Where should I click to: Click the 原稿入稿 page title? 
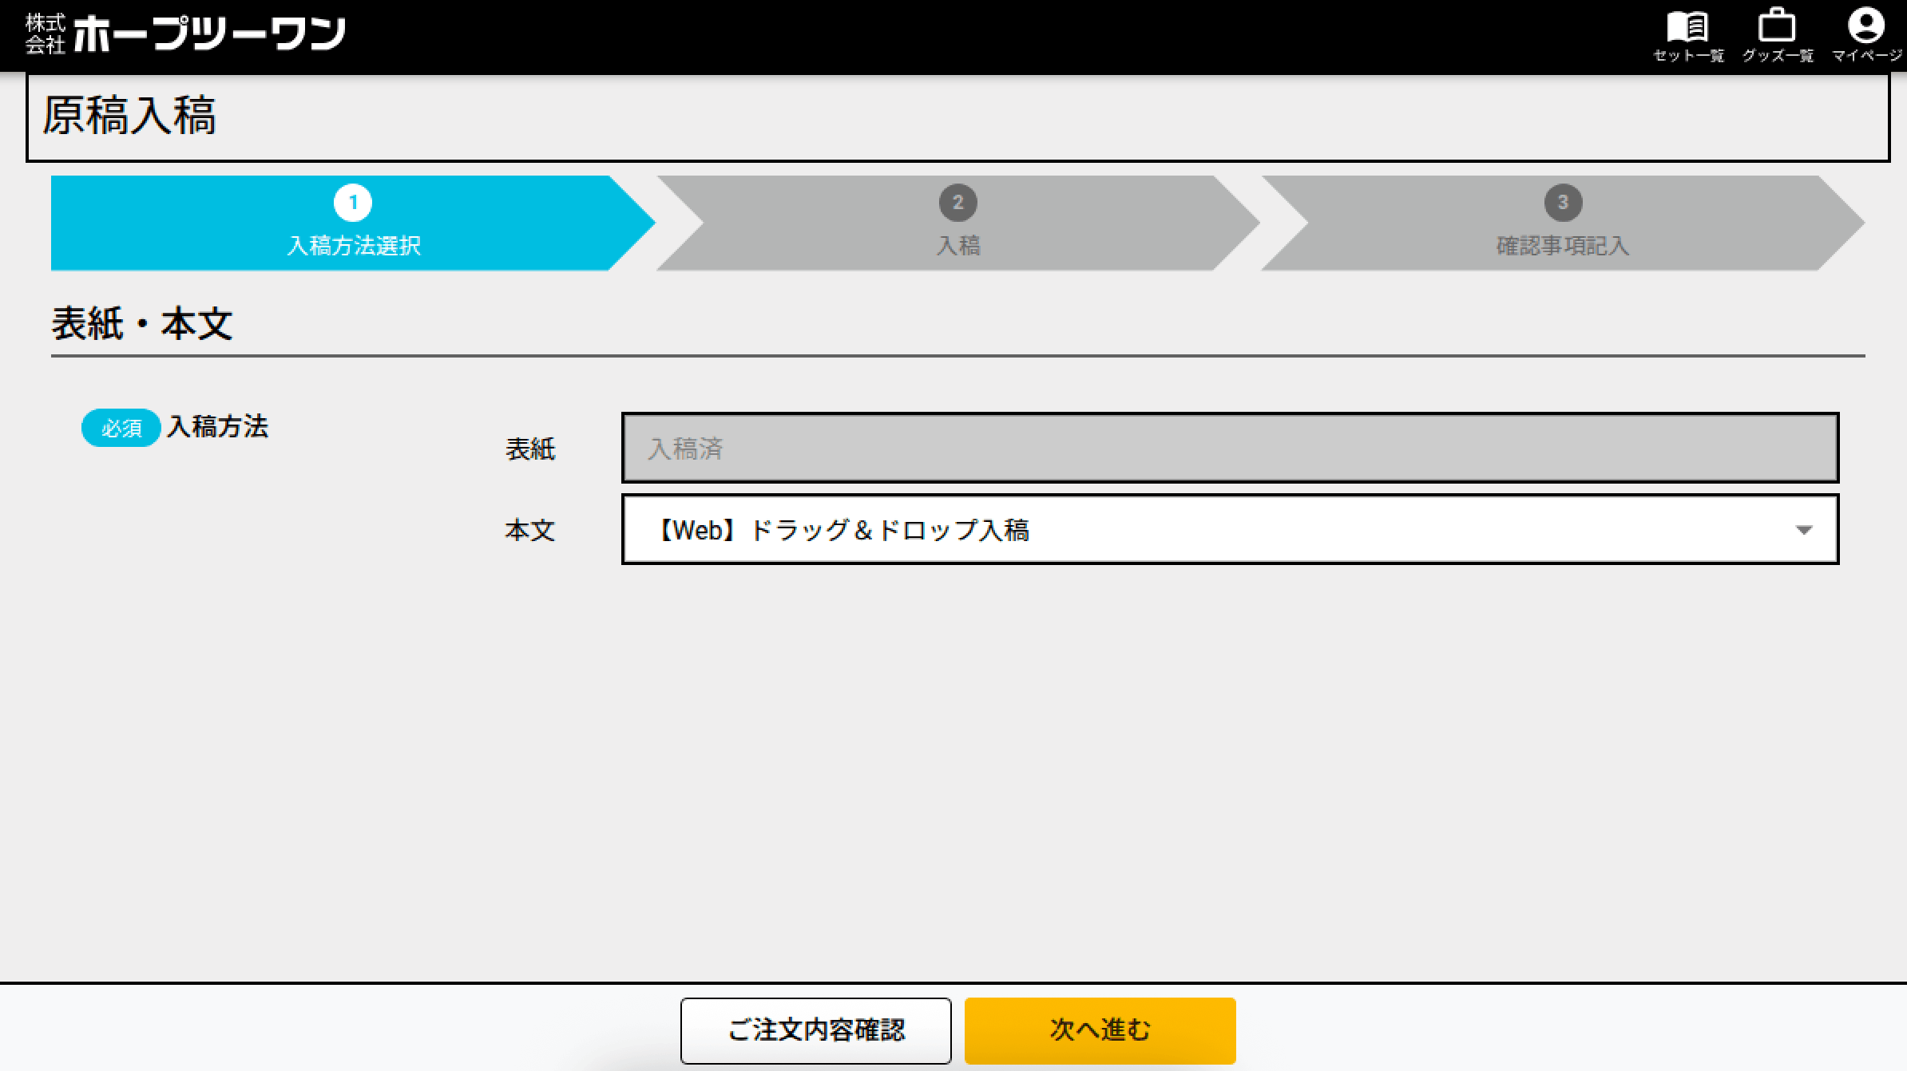click(x=129, y=116)
